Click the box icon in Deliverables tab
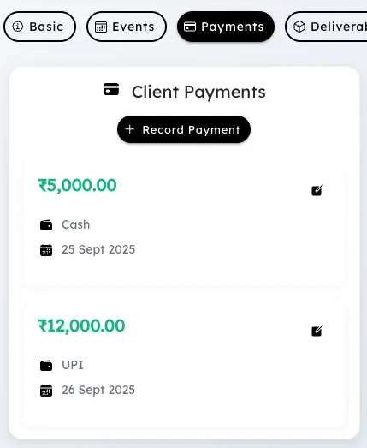This screenshot has width=367, height=448. point(299,27)
